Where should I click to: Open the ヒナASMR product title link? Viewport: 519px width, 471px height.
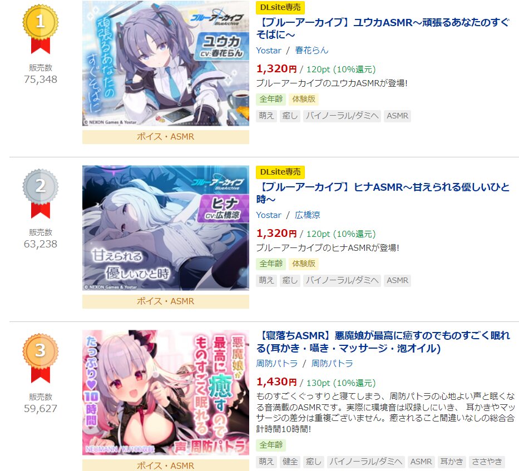[x=383, y=193]
